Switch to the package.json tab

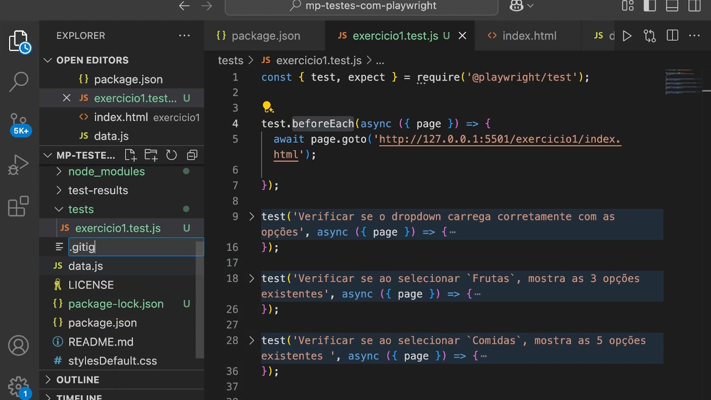point(265,36)
